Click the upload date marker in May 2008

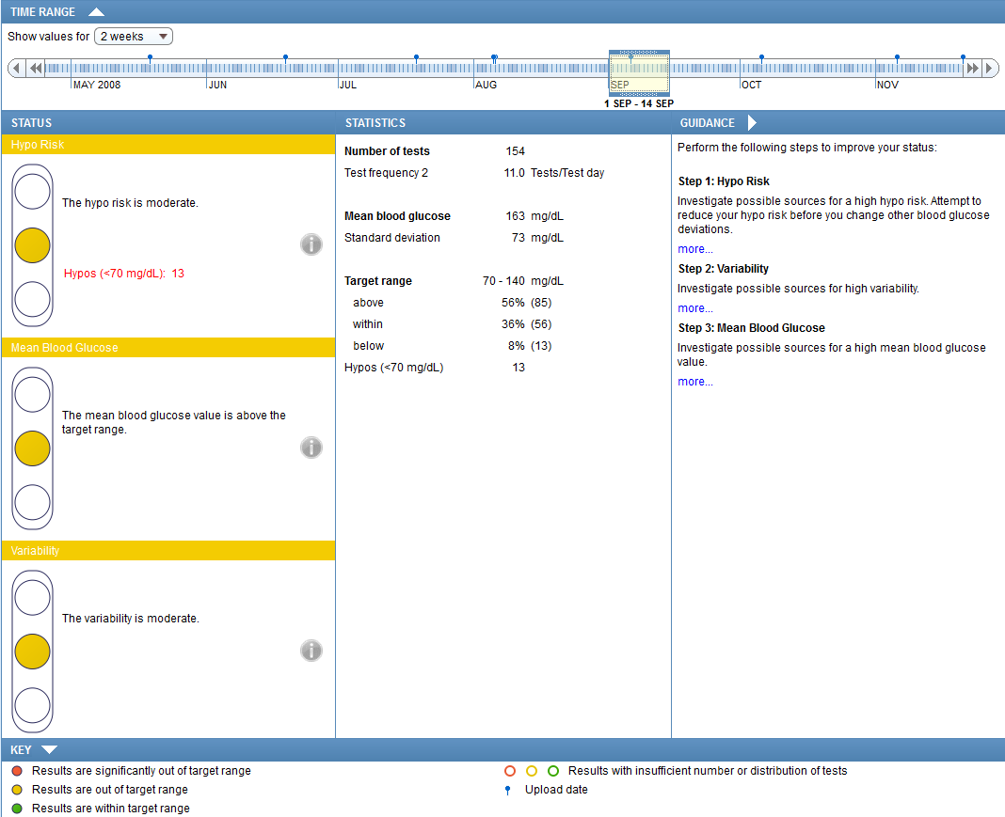(150, 58)
